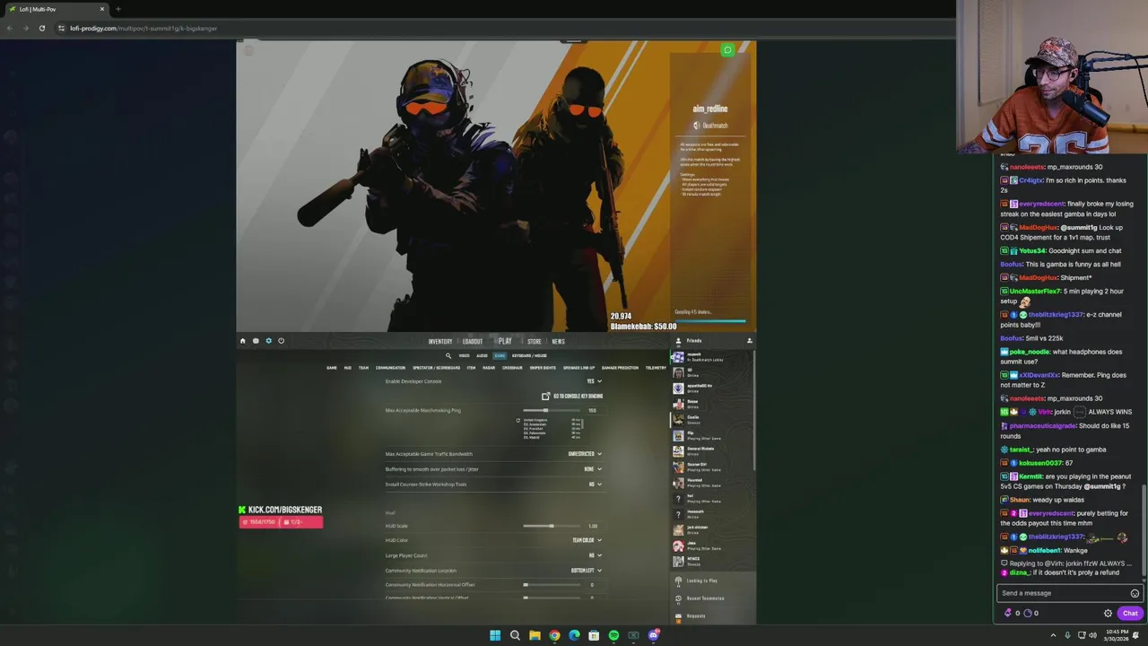
Task: Click the power quit icon in CS2
Action: click(281, 341)
